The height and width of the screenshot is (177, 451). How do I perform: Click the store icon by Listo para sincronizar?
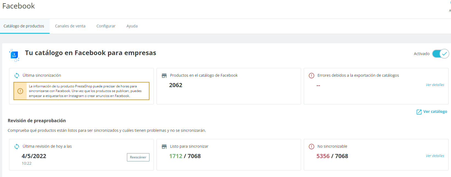164,147
